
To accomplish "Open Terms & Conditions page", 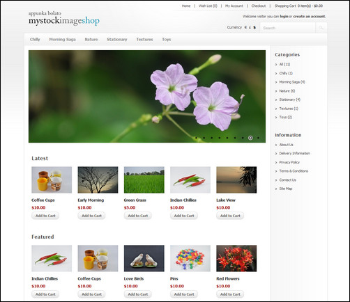I will point(294,171).
